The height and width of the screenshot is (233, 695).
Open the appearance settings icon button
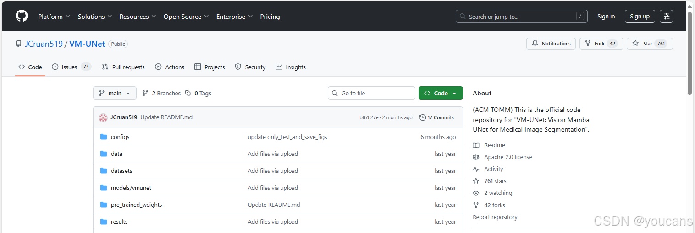tap(666, 17)
